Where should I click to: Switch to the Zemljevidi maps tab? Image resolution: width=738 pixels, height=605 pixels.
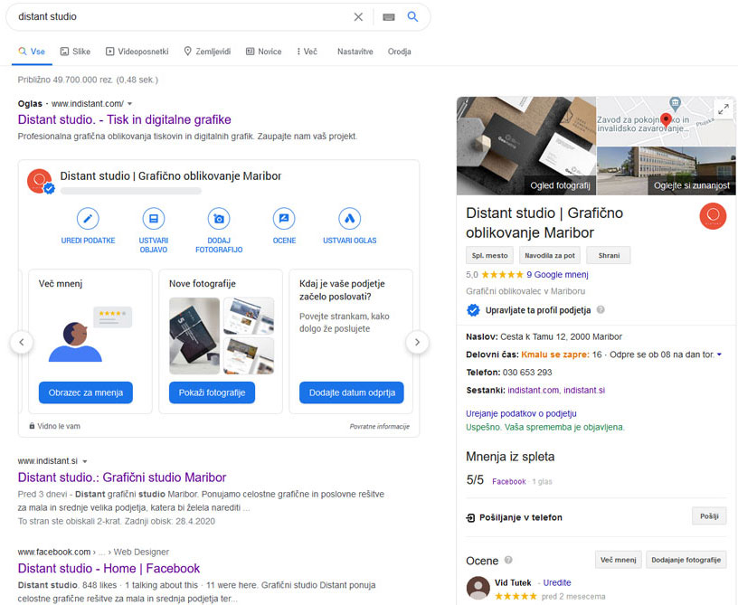207,52
